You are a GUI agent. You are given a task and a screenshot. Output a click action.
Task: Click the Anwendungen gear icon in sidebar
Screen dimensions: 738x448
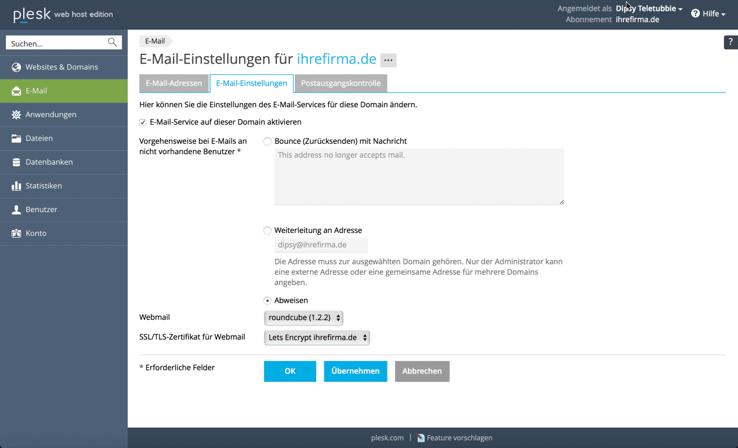16,115
